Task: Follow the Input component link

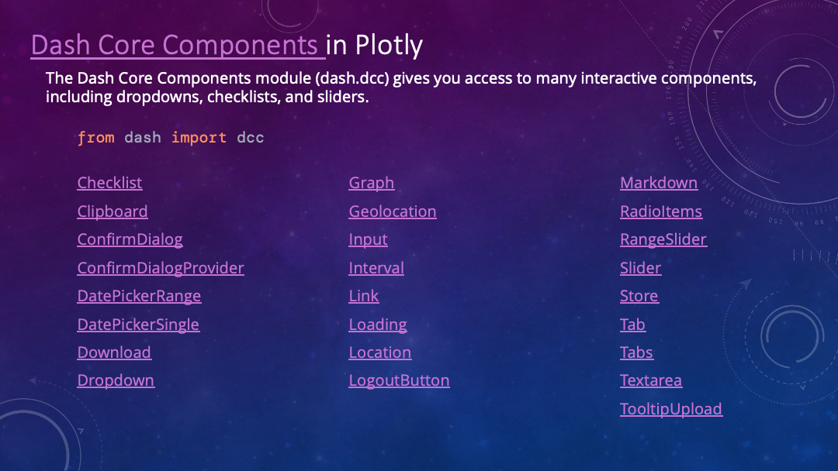Action: point(368,239)
